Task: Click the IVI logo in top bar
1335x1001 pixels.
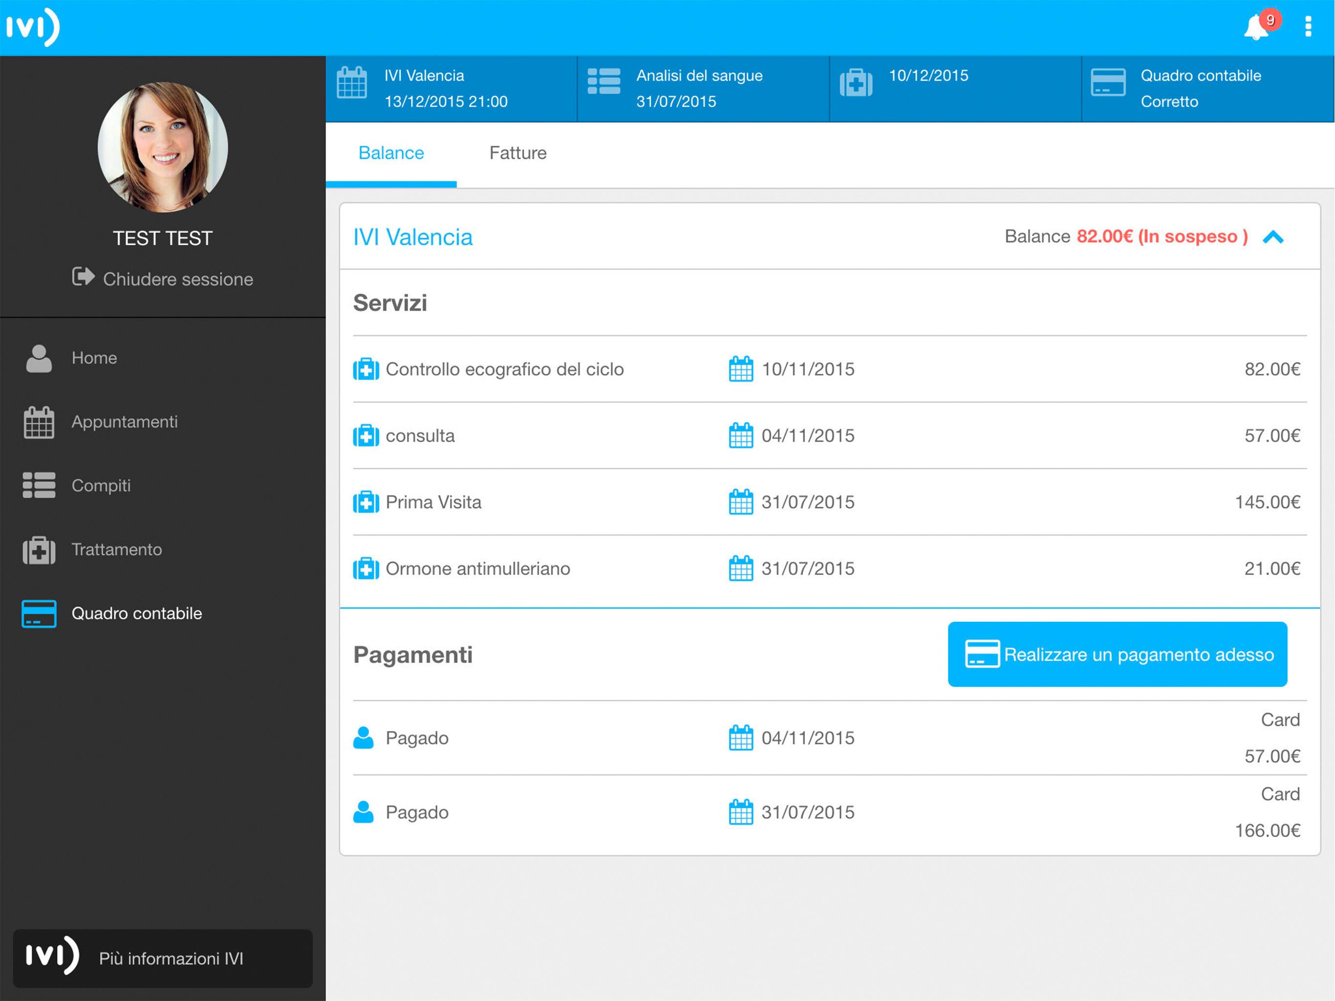Action: tap(33, 26)
